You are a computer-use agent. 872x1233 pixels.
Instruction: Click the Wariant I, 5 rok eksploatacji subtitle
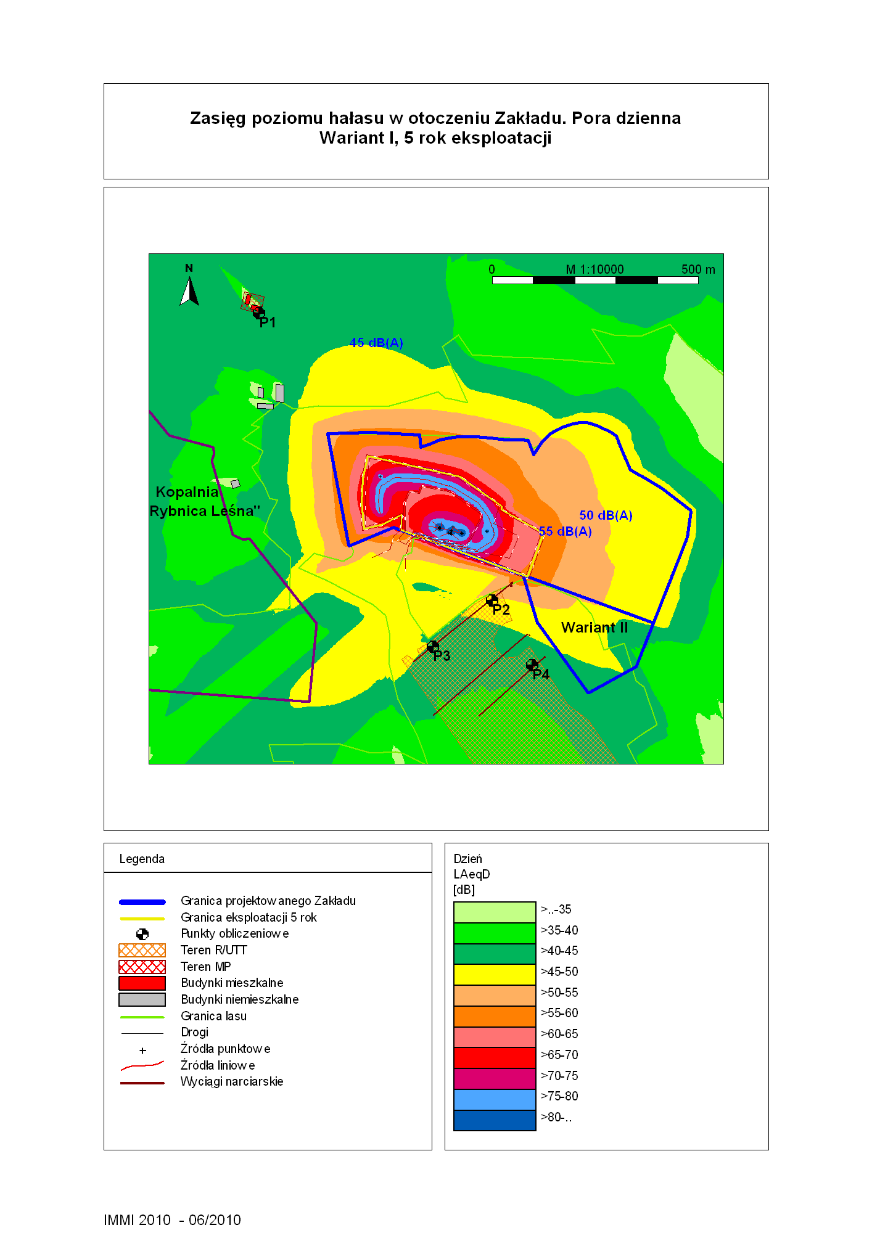coord(435,137)
